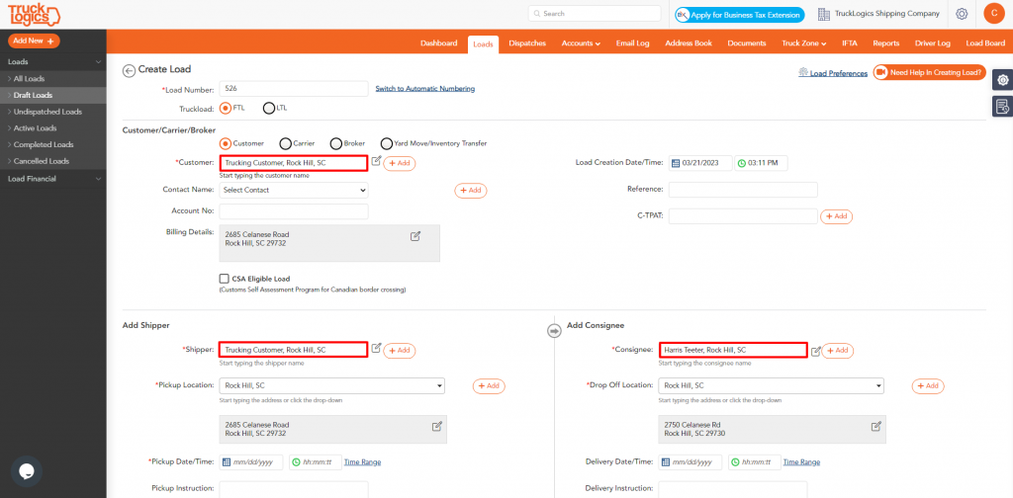Open the Documents tab

pyautogui.click(x=747, y=43)
